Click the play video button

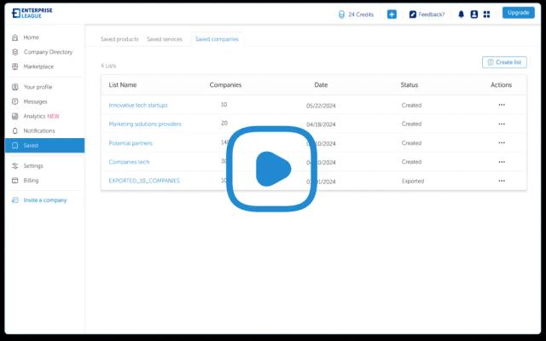point(272,169)
